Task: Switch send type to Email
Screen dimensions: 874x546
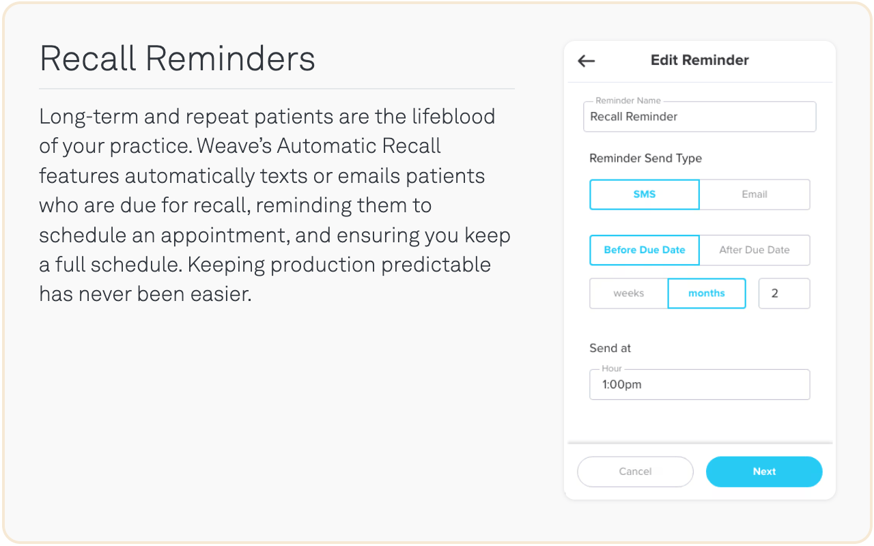Action: click(x=755, y=195)
